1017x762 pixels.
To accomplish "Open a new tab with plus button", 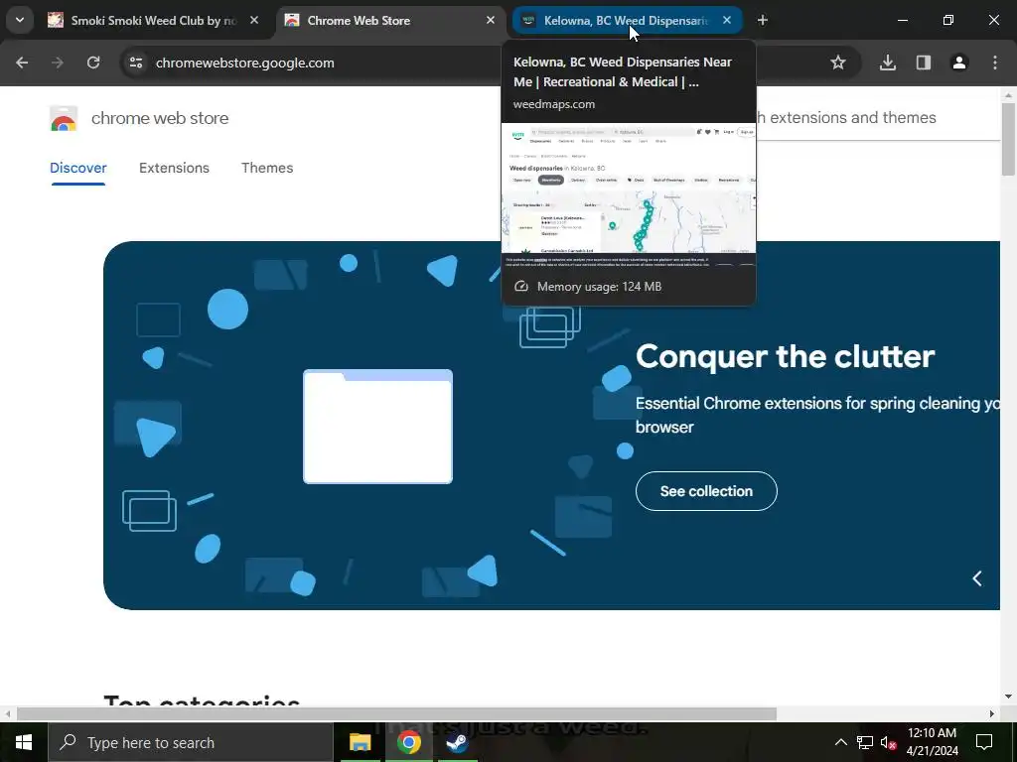I will pos(763,20).
